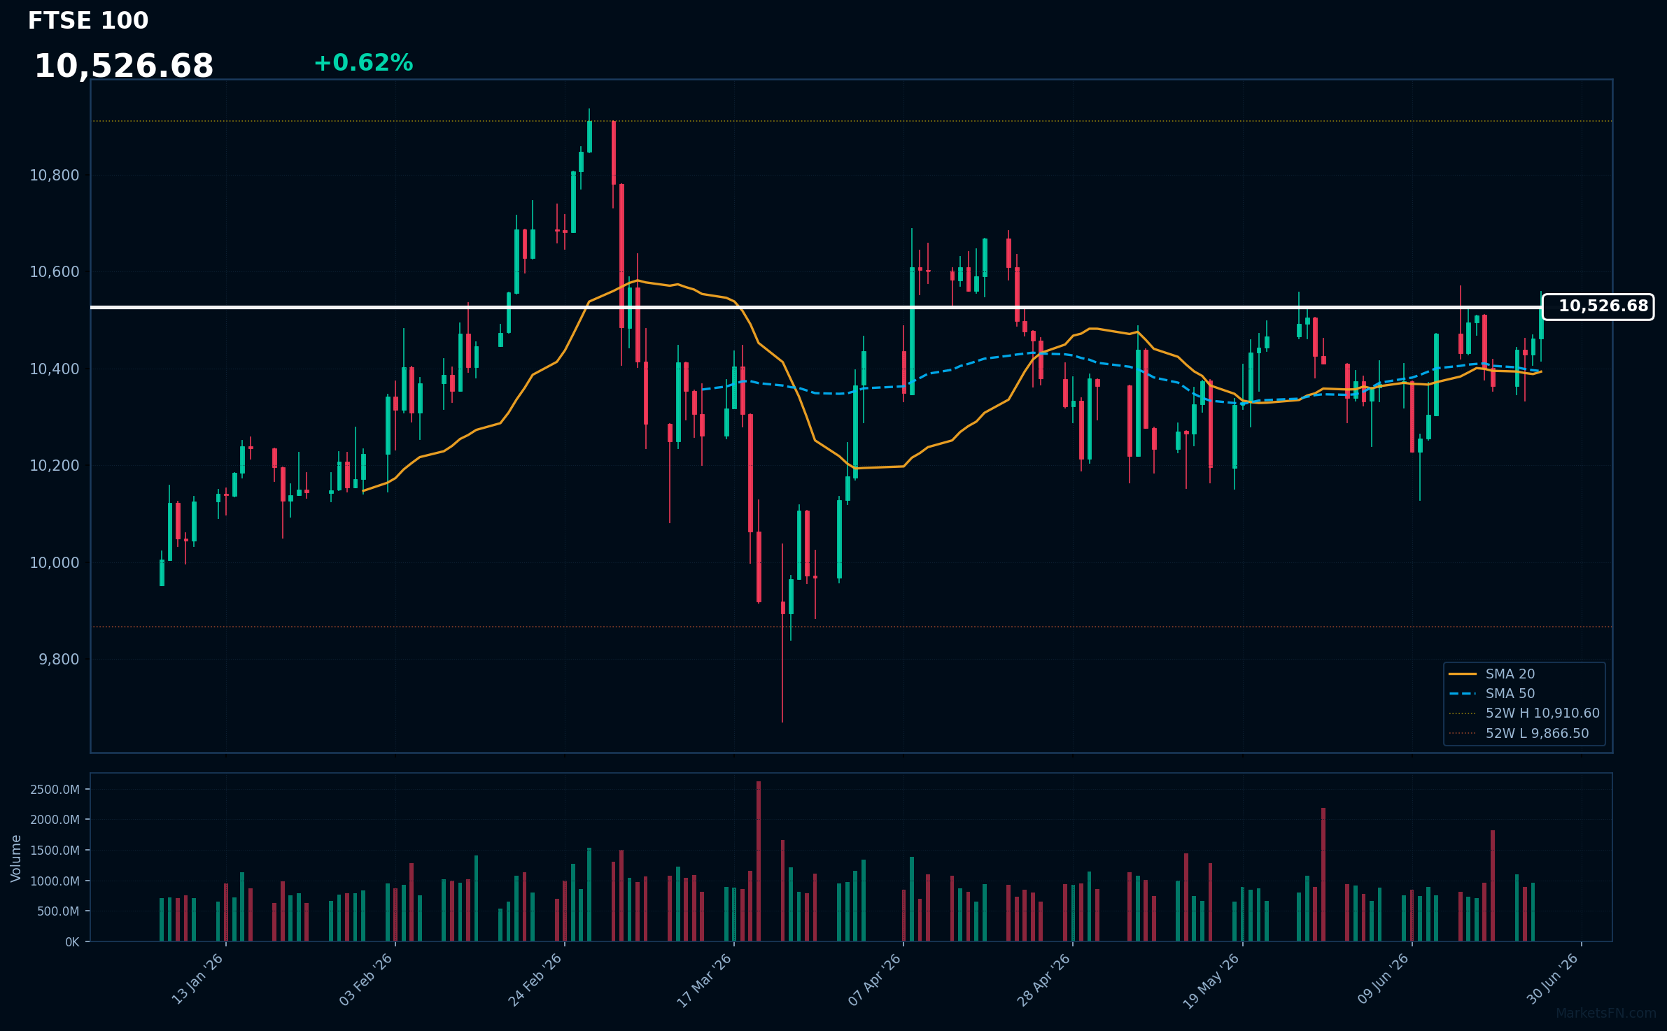This screenshot has width=1667, height=1031.
Task: Click the 9,800 price axis label
Action: [x=59, y=660]
